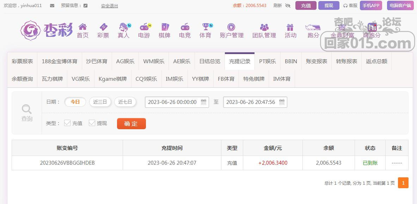This screenshot has height=204, width=417.
Task: Click the 杏彩 site logo
Action: [46, 30]
